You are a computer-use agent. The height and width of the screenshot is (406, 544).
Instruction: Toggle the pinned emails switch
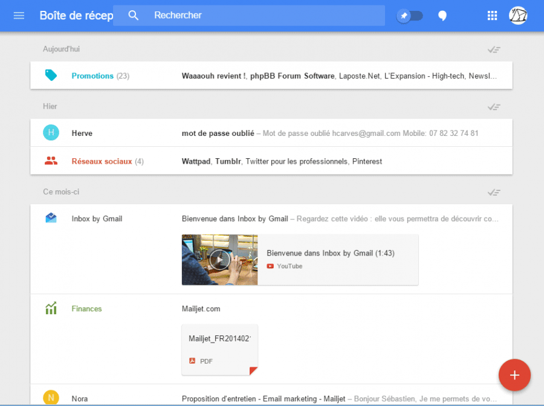coord(410,15)
